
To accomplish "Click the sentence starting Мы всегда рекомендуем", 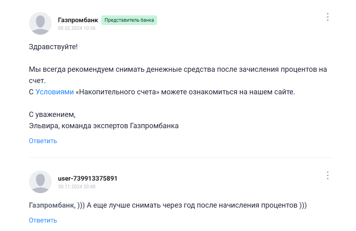I will pyautogui.click(x=178, y=75).
